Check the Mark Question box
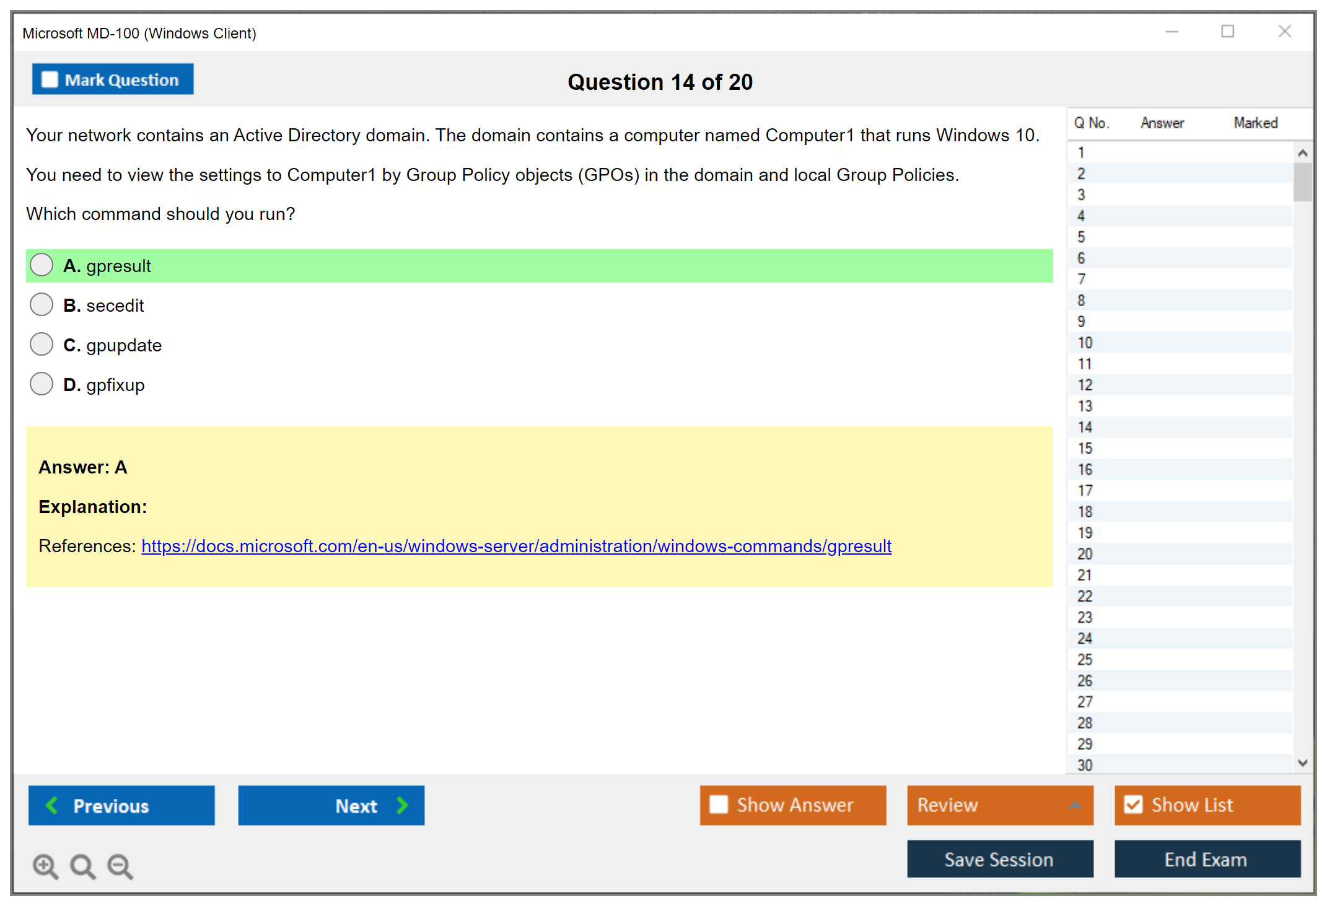 tap(50, 79)
